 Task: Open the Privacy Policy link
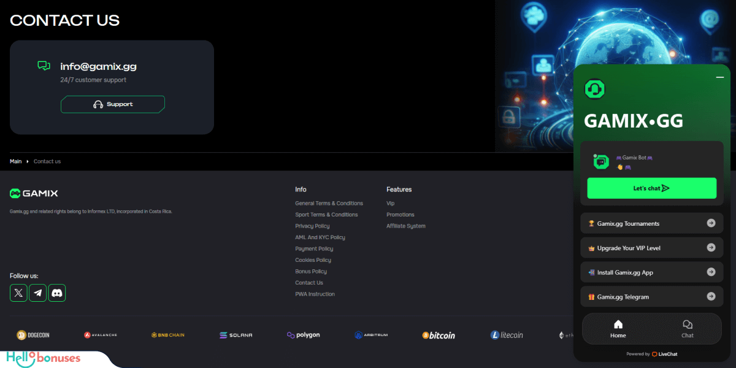pyautogui.click(x=312, y=226)
